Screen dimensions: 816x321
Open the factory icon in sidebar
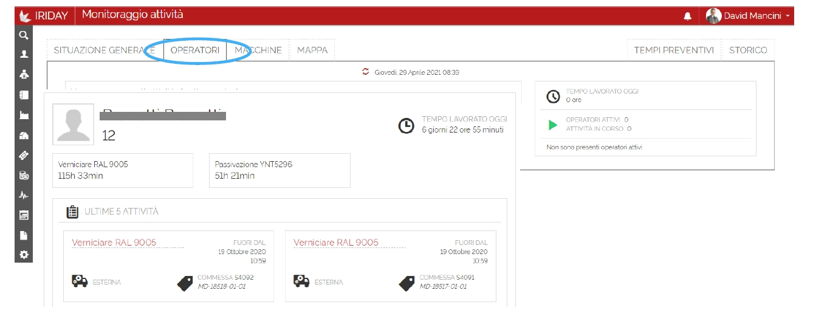coord(24,116)
